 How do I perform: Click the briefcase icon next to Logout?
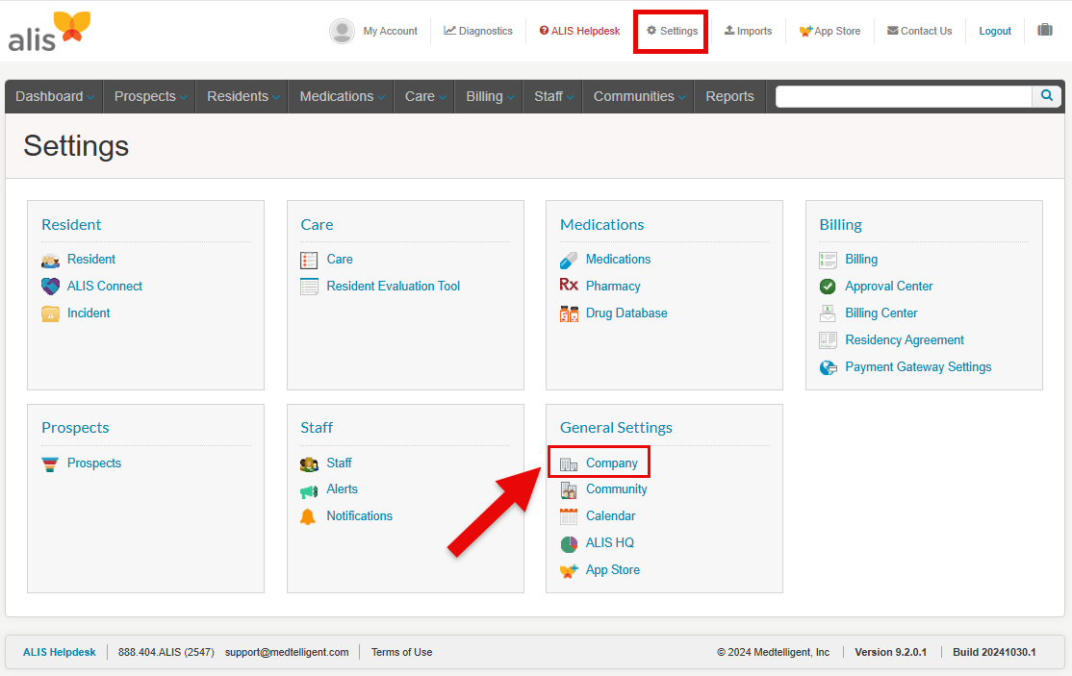click(1045, 30)
